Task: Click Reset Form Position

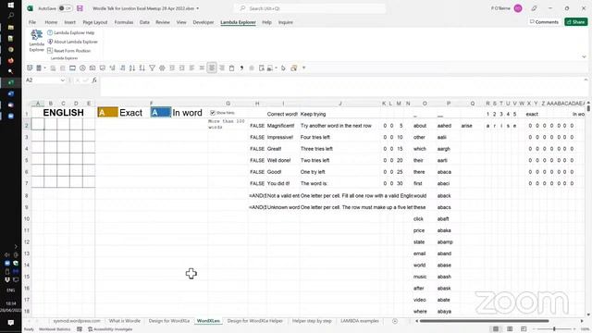Action: click(68, 51)
